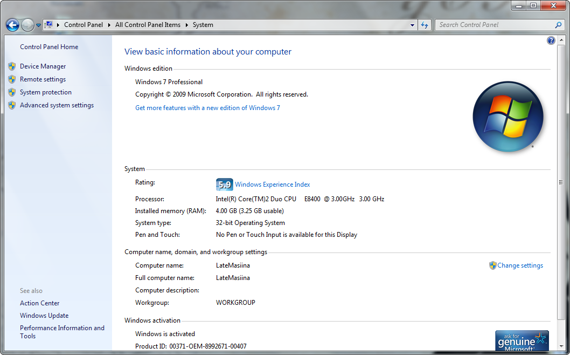Click the Windows edition section label
570x355 pixels.
click(x=148, y=69)
